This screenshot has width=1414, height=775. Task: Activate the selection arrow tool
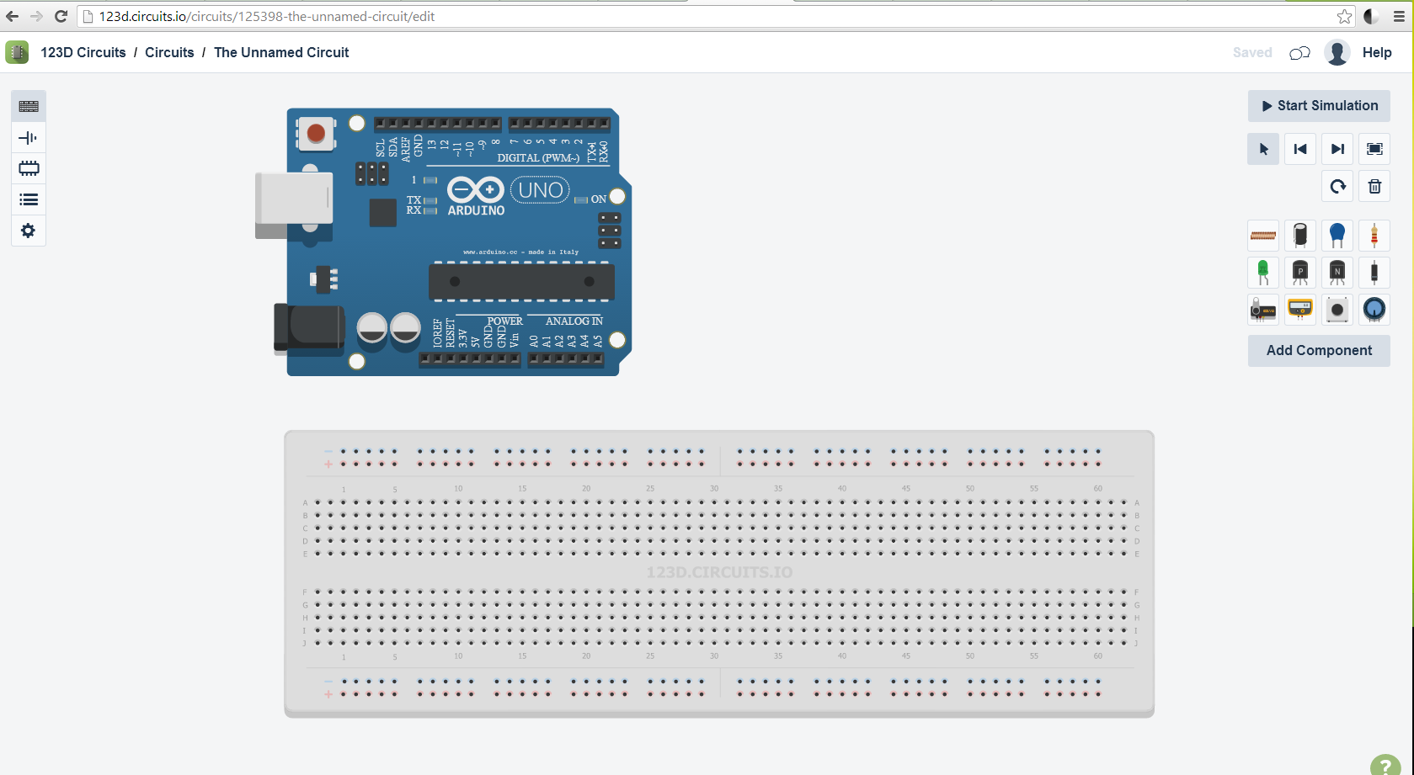[x=1262, y=148]
